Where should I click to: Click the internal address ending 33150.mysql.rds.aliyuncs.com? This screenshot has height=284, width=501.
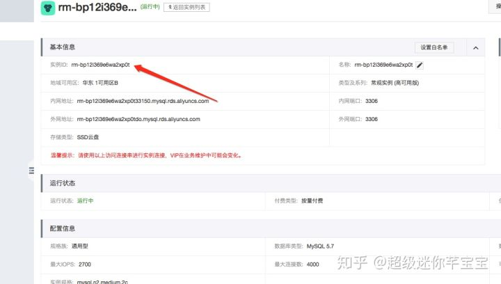[x=143, y=101]
